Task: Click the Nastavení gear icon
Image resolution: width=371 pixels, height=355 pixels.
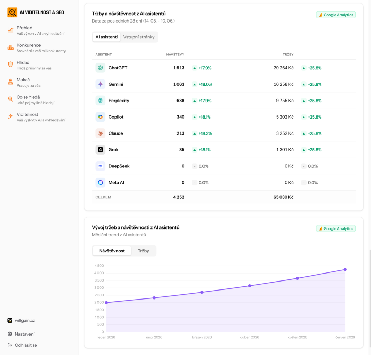Action: (x=10, y=334)
